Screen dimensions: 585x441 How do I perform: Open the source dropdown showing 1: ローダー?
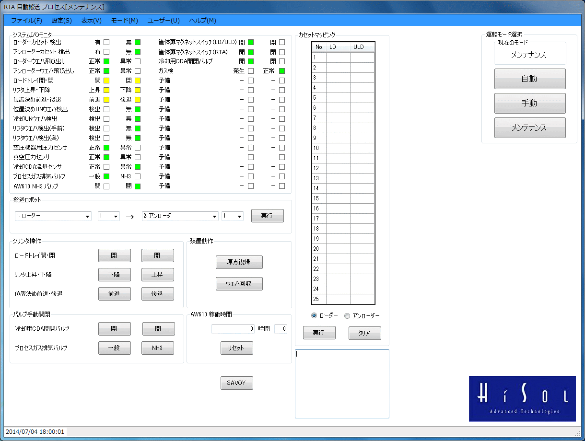[x=53, y=216]
